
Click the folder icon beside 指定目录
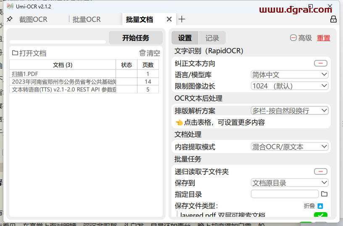click(324, 194)
